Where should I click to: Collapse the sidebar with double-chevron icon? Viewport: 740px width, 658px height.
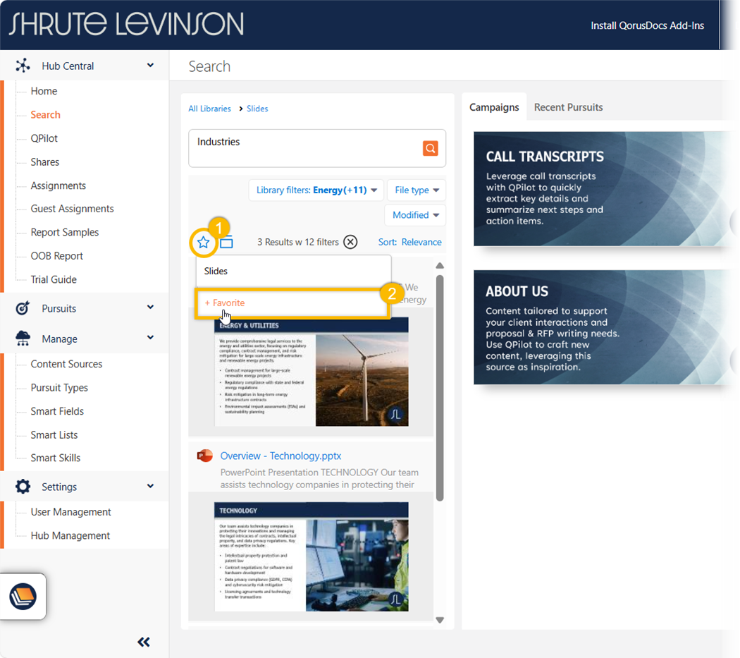[x=144, y=642]
